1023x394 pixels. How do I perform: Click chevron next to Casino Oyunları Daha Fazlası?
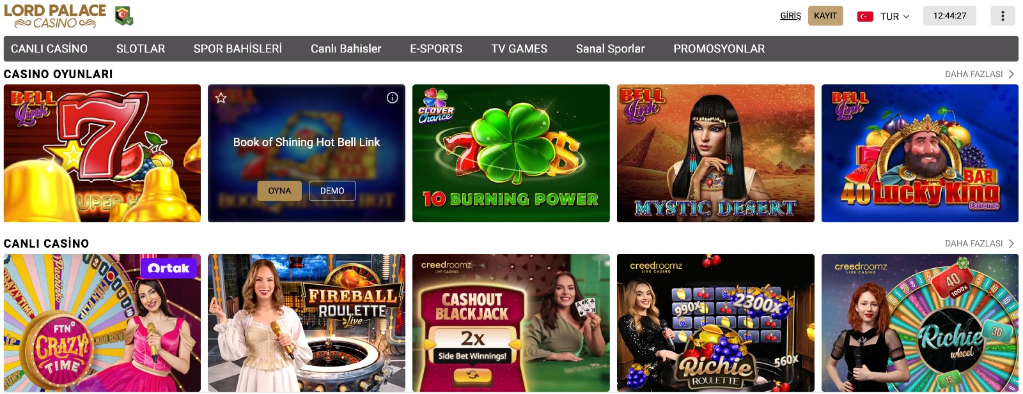point(1011,74)
